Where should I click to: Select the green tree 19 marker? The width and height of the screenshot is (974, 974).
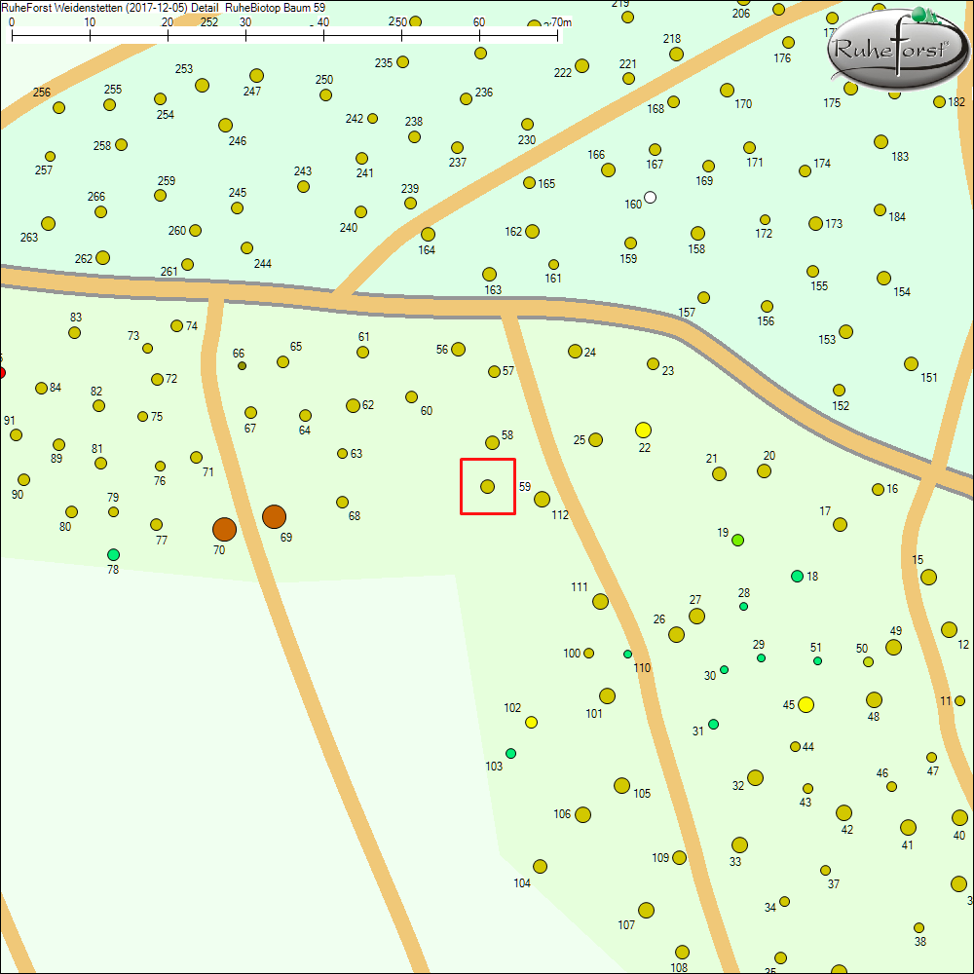click(738, 540)
